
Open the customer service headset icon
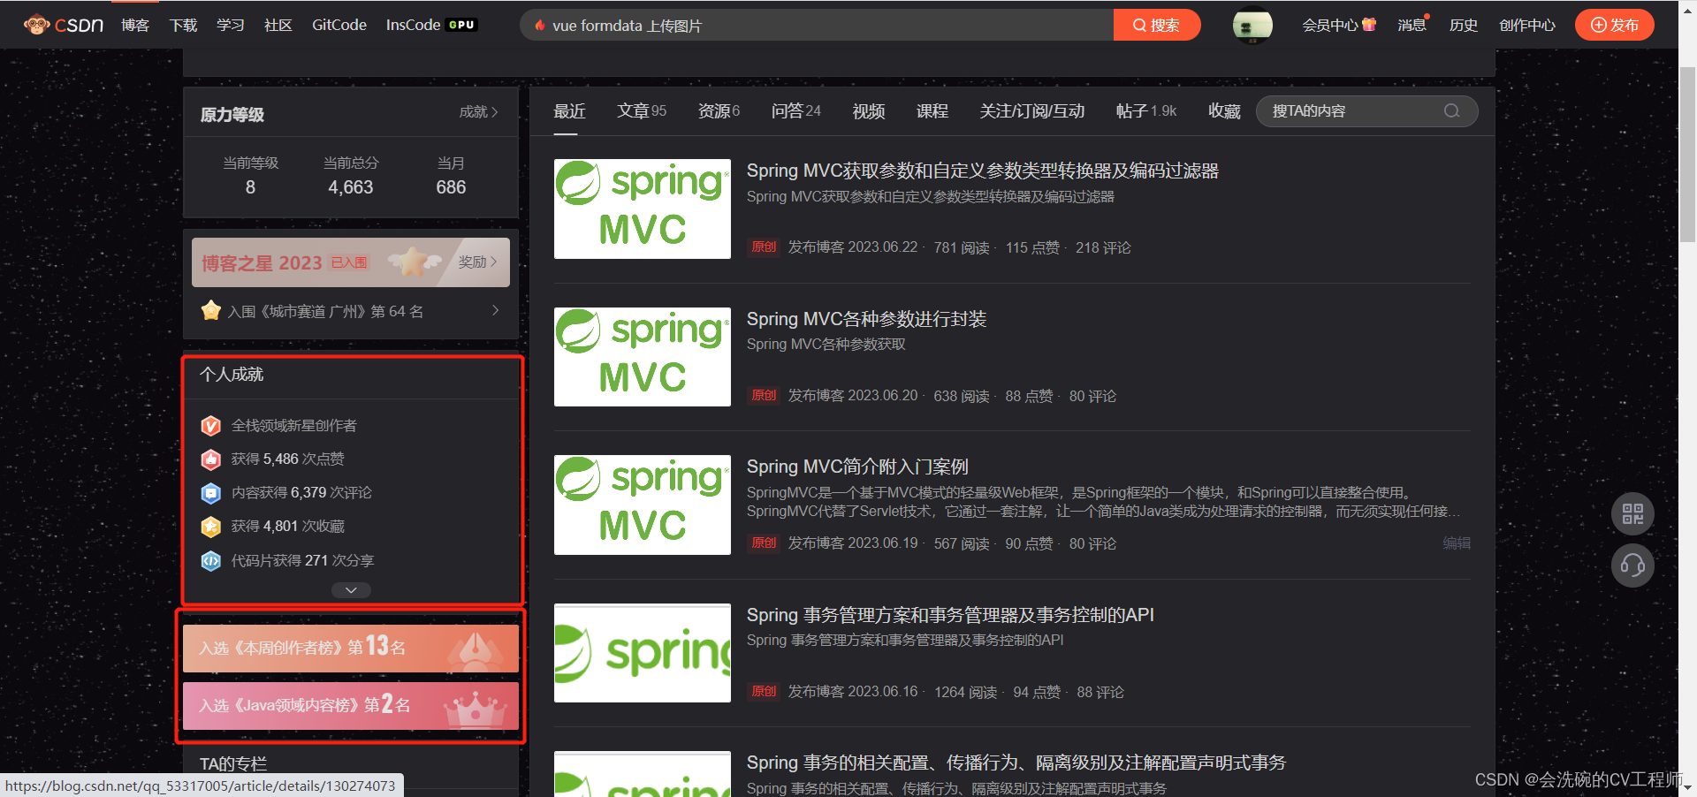1632,565
